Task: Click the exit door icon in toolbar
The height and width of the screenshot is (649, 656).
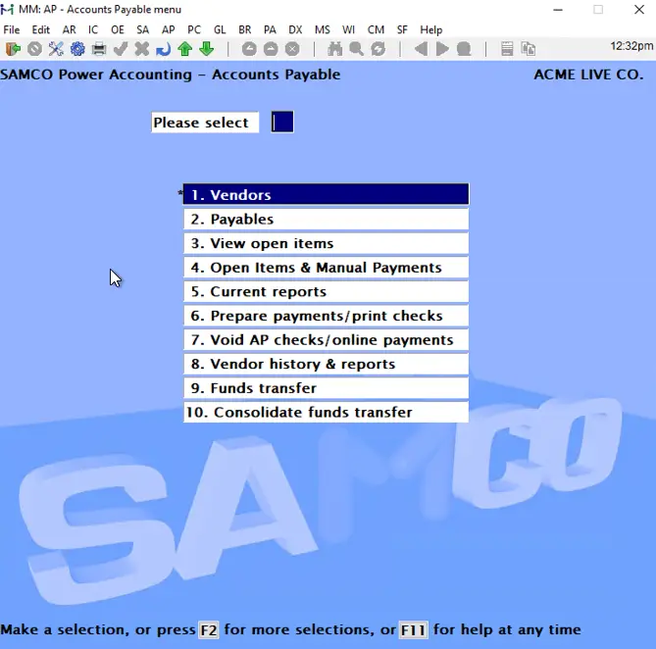Action: [13, 49]
